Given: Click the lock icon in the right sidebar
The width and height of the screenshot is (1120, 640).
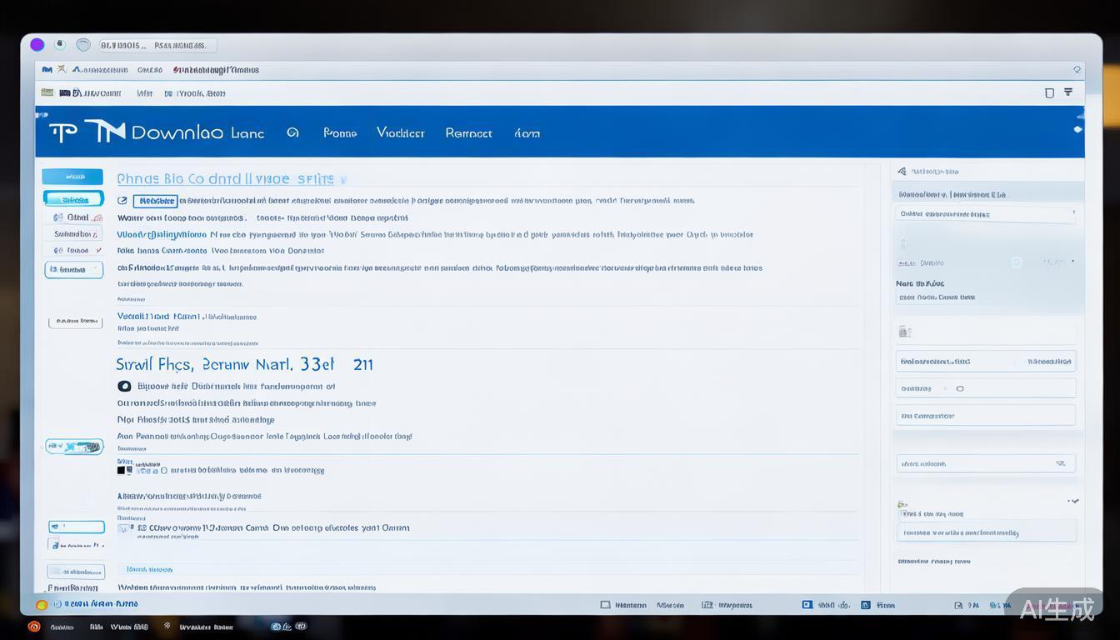Looking at the screenshot, I should pyautogui.click(x=903, y=332).
